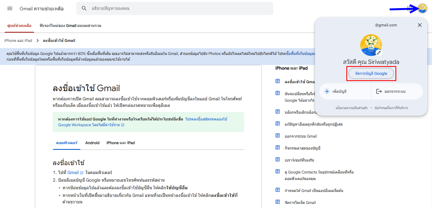Open แก้ปัญหาอีเมลถูกตีกลับหรือถูกปฏิเสธ article
Viewport: 432px width, 208px height.
click(x=314, y=124)
